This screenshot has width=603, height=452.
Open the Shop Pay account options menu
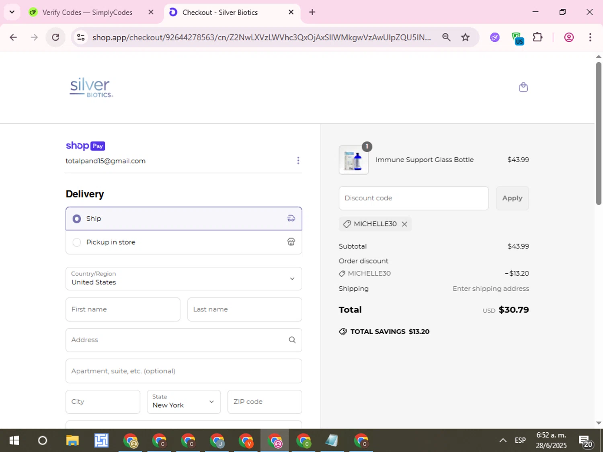click(x=298, y=161)
